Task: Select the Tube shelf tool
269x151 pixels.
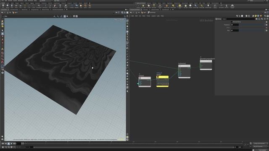Action: (x=12, y=6)
